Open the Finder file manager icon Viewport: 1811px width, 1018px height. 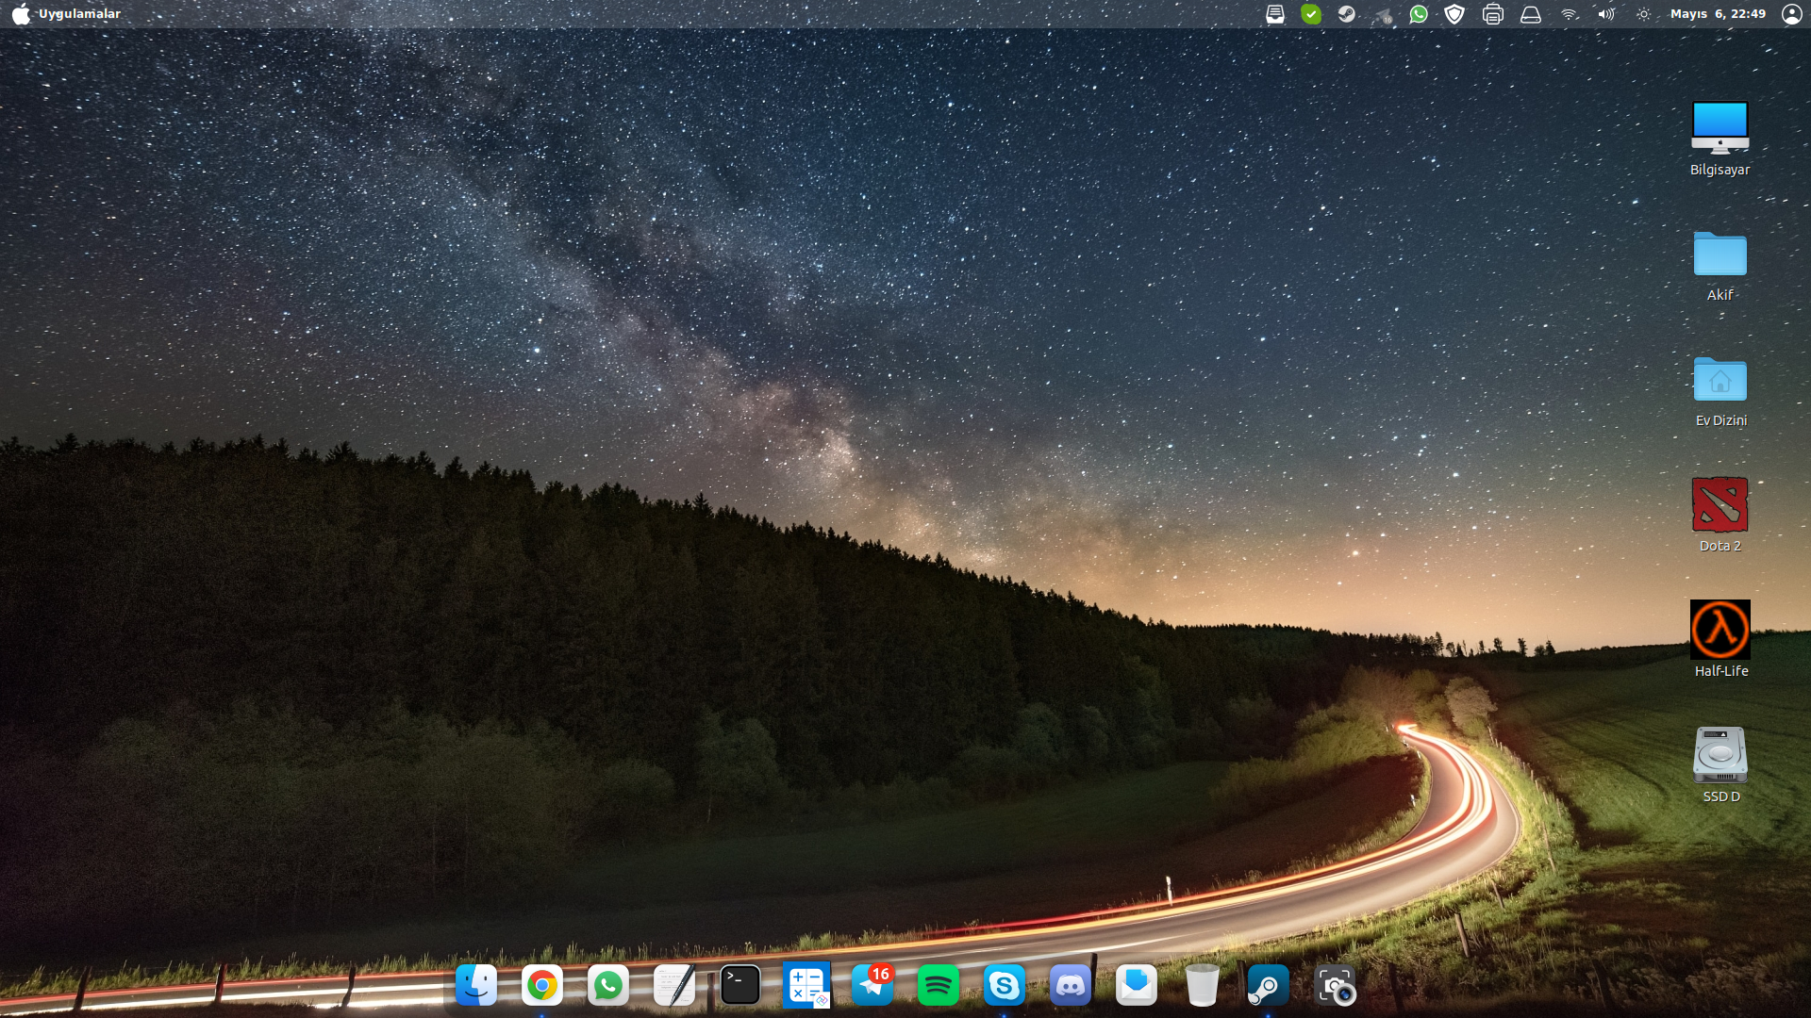[476, 986]
